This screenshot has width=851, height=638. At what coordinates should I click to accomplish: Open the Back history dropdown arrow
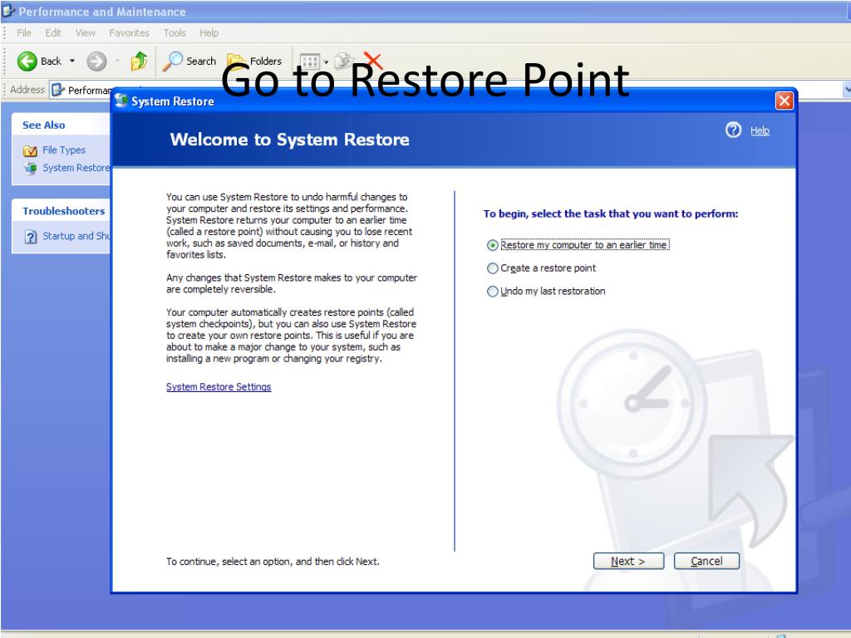coord(72,61)
